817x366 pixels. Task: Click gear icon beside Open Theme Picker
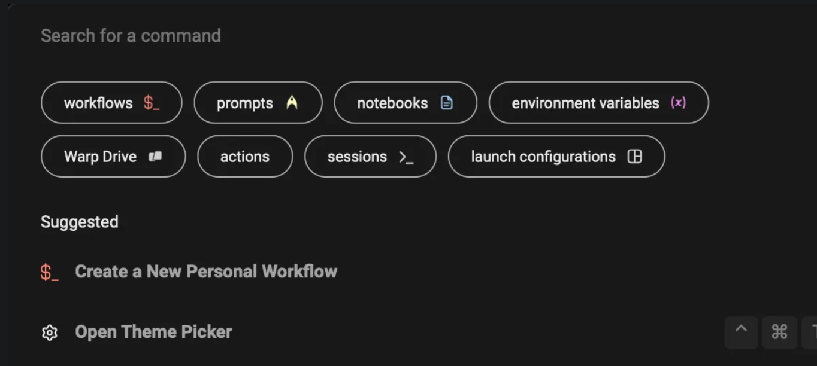(x=50, y=333)
